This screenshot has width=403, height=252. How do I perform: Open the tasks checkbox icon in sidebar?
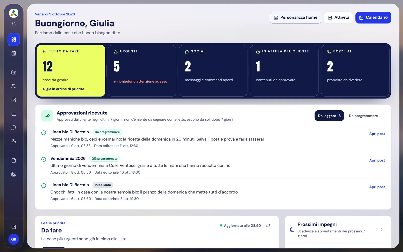14,100
